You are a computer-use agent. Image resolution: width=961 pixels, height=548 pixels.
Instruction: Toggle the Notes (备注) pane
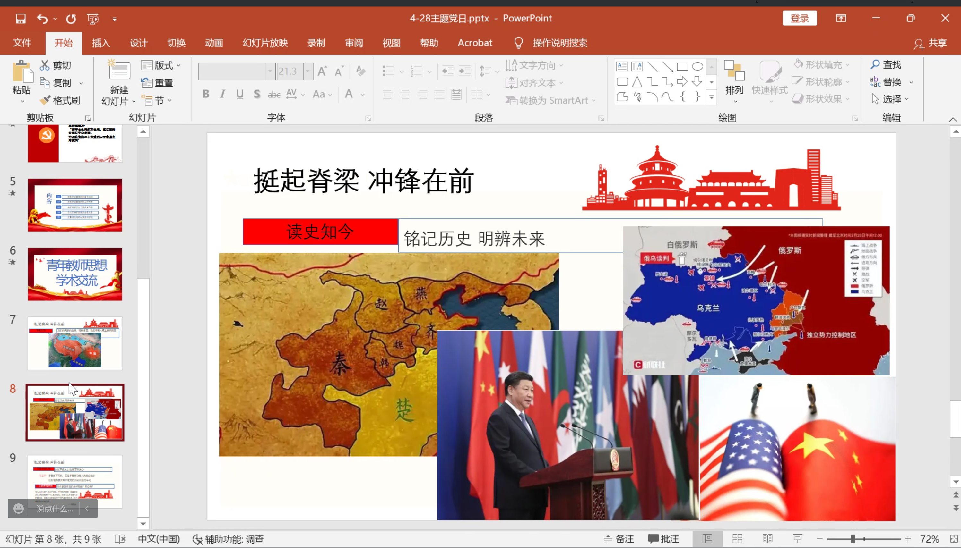click(x=619, y=539)
